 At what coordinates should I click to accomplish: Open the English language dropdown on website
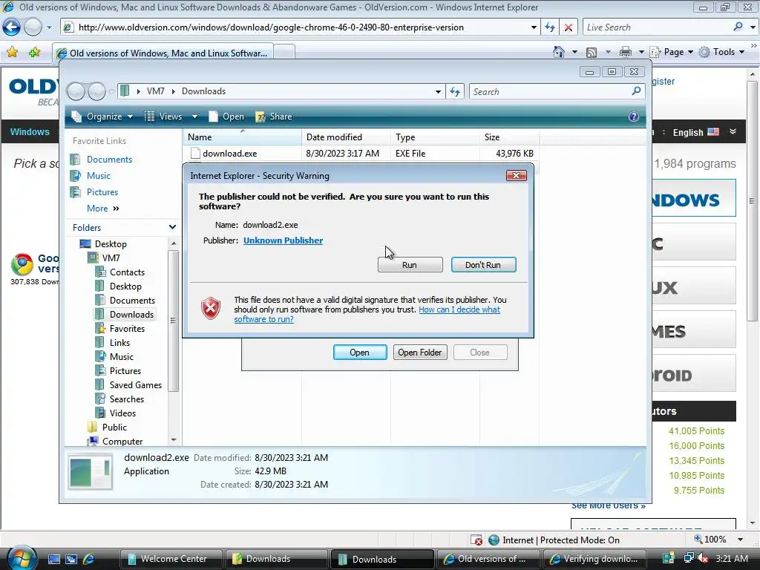tap(705, 132)
